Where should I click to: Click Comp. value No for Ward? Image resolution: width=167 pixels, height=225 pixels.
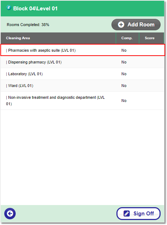(x=124, y=86)
